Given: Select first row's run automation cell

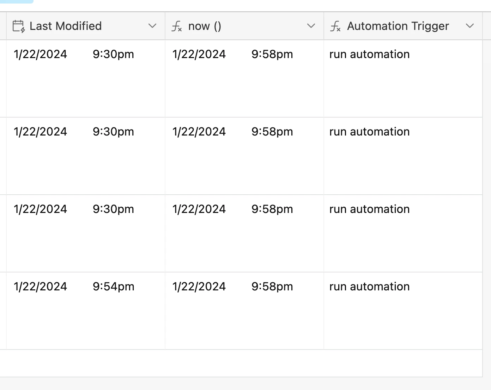Looking at the screenshot, I should click(x=403, y=78).
